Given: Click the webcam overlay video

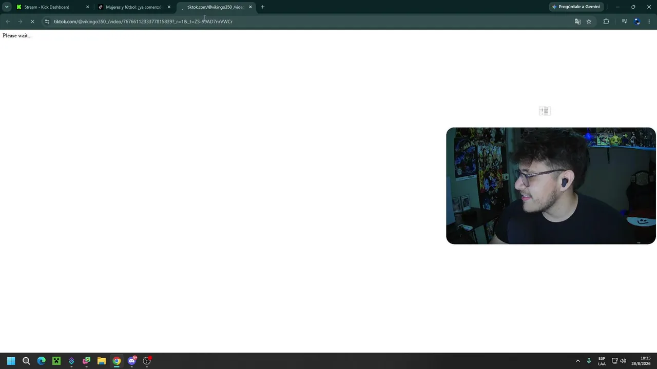Looking at the screenshot, I should click(x=551, y=186).
